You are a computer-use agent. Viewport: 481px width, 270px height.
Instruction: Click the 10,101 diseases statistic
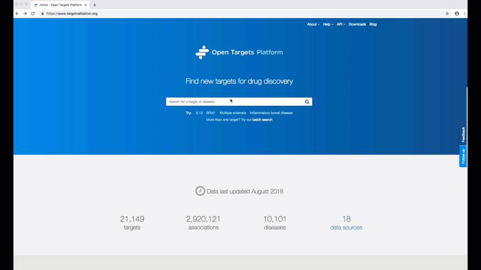coord(274,223)
